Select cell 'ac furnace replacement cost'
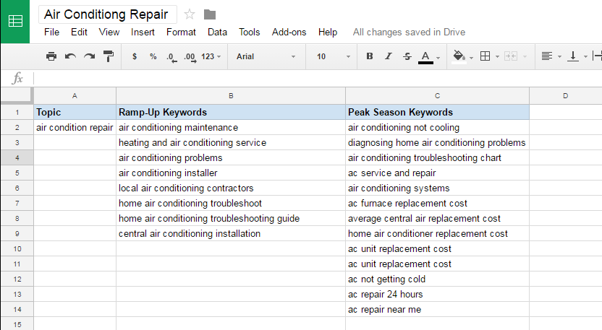Screen dimensions: 602x330 click(x=437, y=203)
